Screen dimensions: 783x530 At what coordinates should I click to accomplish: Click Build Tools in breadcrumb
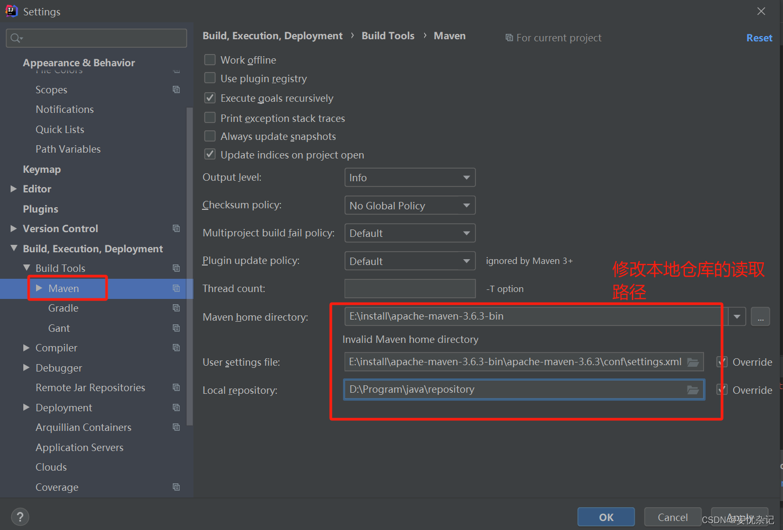(388, 36)
